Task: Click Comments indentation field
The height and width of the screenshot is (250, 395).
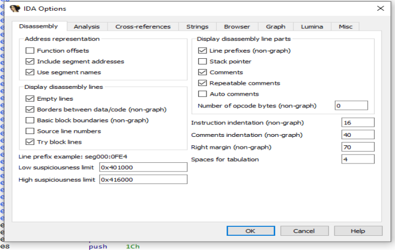Action: 358,135
